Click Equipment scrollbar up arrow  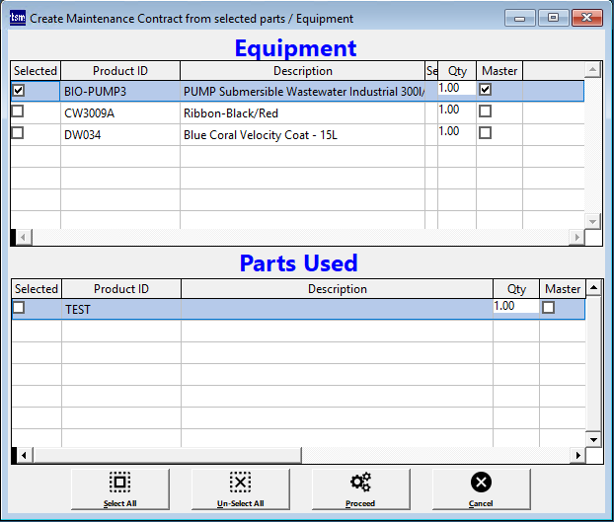pyautogui.click(x=592, y=70)
